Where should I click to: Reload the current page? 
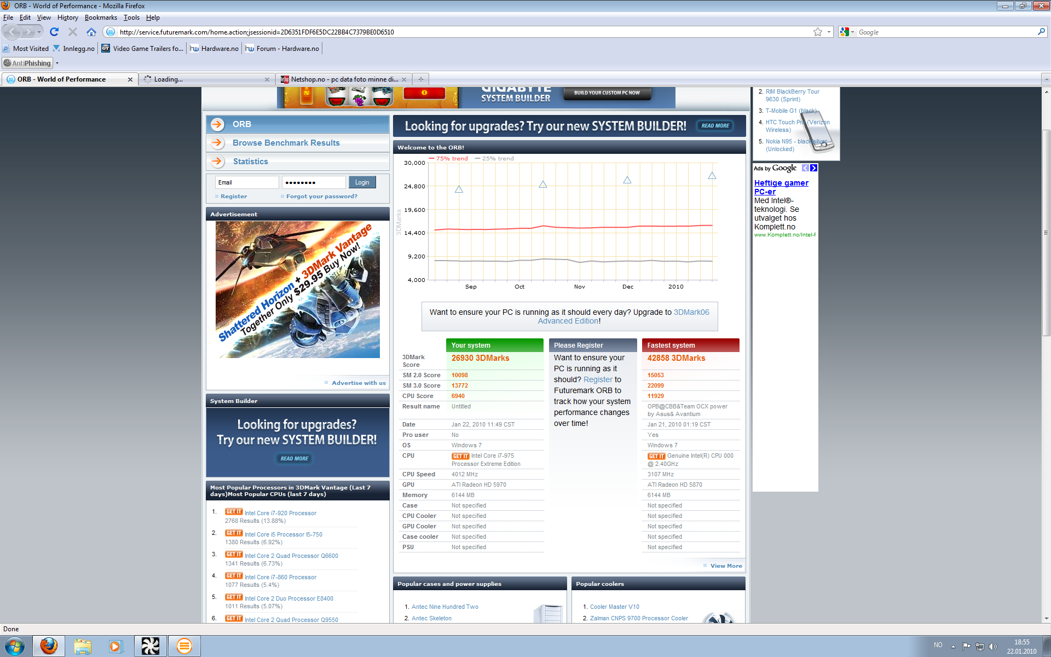pos(54,32)
